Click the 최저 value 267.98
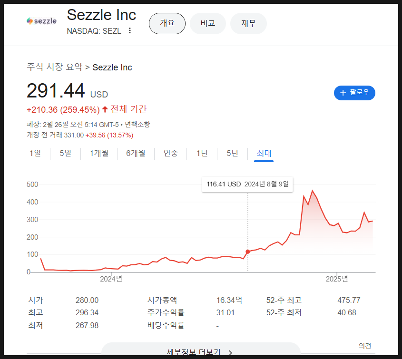 point(87,325)
